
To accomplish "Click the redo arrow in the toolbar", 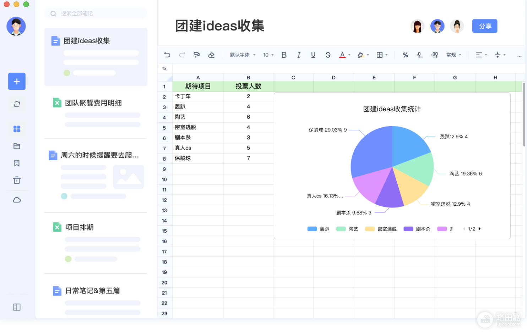I will tap(182, 55).
